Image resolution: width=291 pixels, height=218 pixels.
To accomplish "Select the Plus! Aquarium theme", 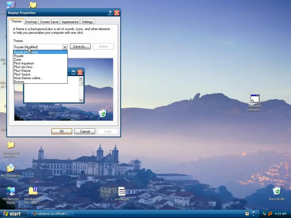I will (x=40, y=63).
